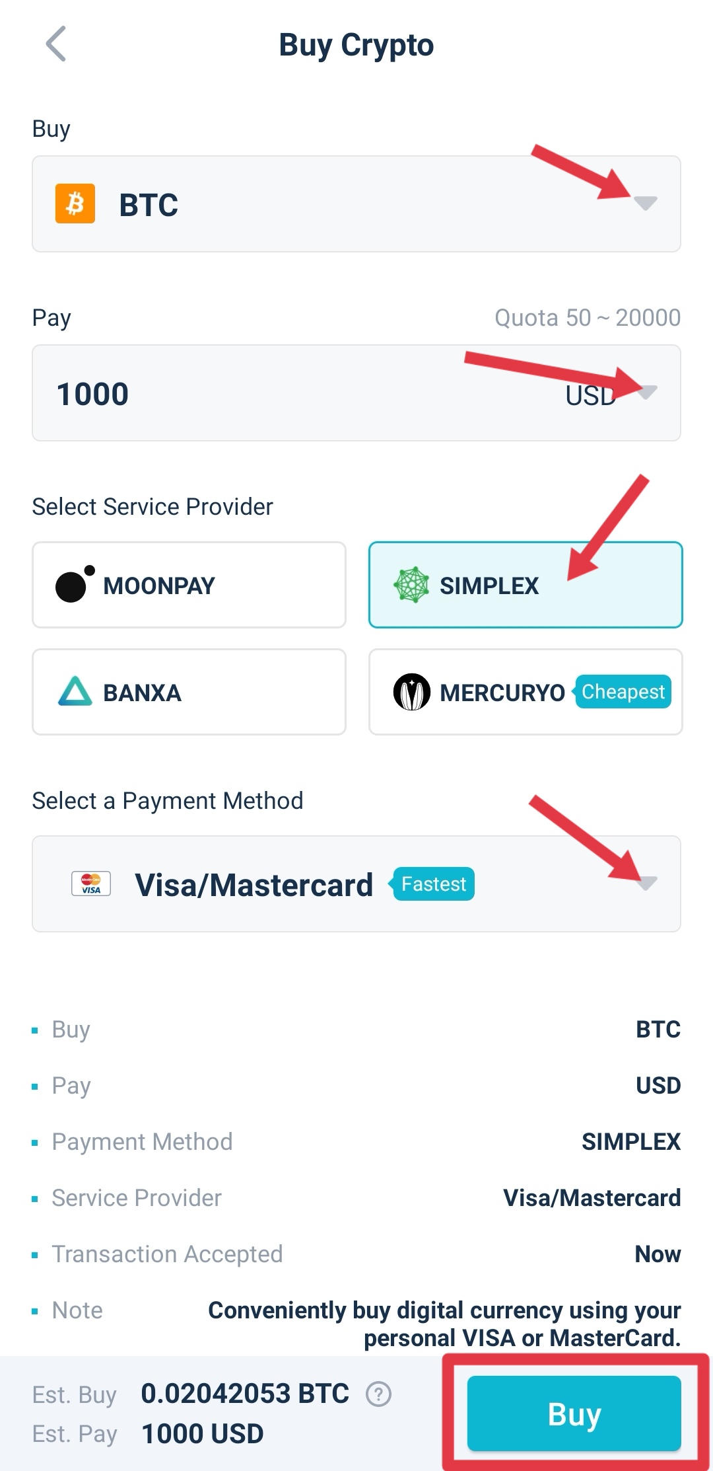Tap the back arrow icon

coord(56,44)
